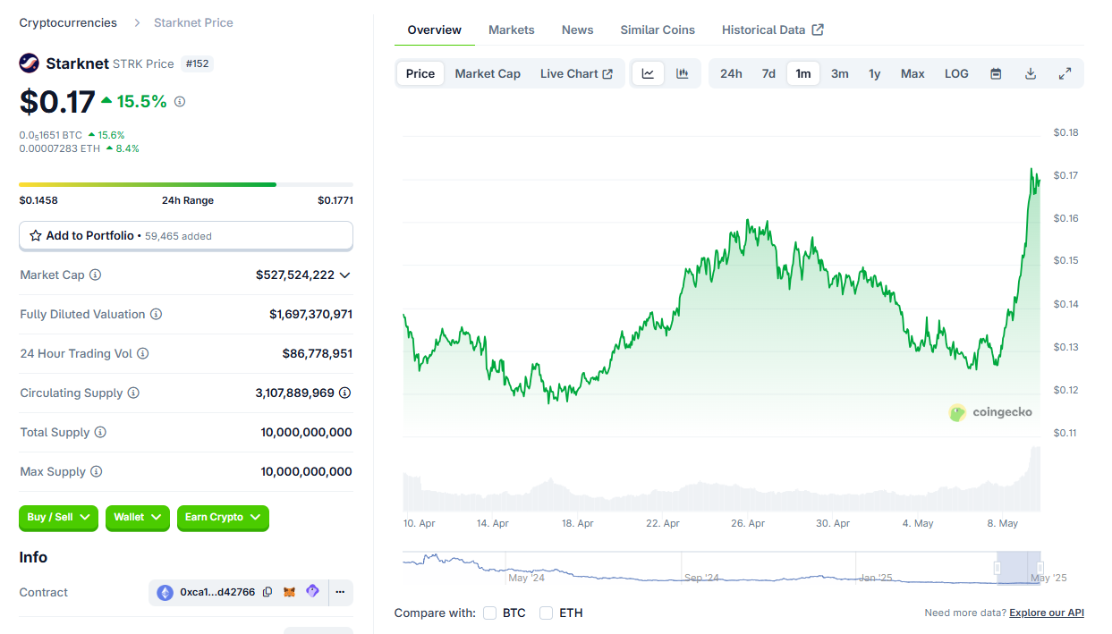Add token to MetaMask via fox icon
1112x634 pixels.
coord(290,592)
